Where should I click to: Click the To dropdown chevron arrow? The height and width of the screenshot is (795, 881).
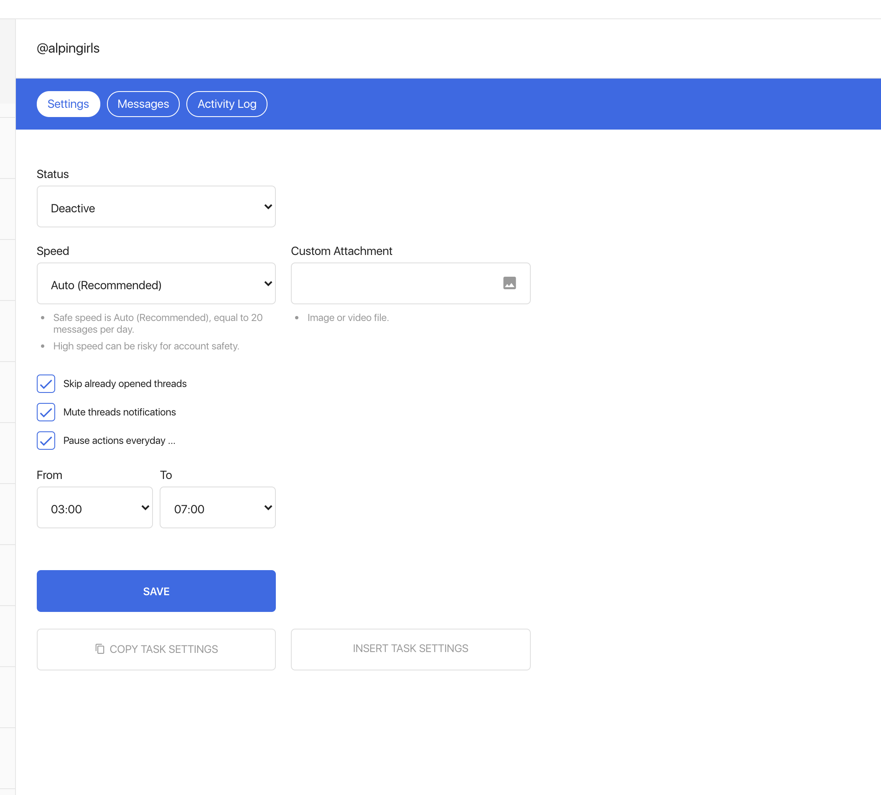click(x=268, y=507)
